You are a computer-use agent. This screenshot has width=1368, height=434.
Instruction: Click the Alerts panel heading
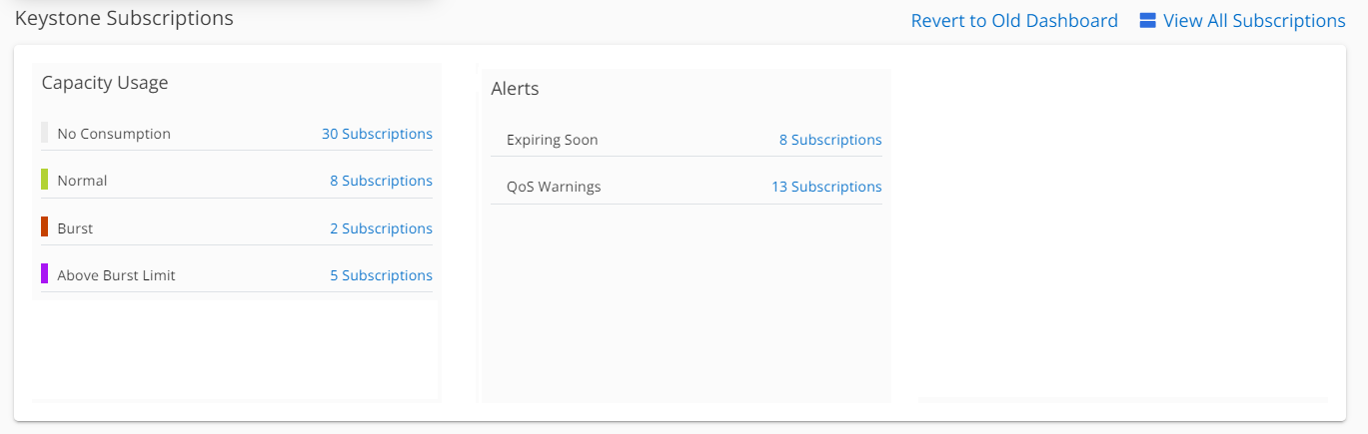(515, 89)
